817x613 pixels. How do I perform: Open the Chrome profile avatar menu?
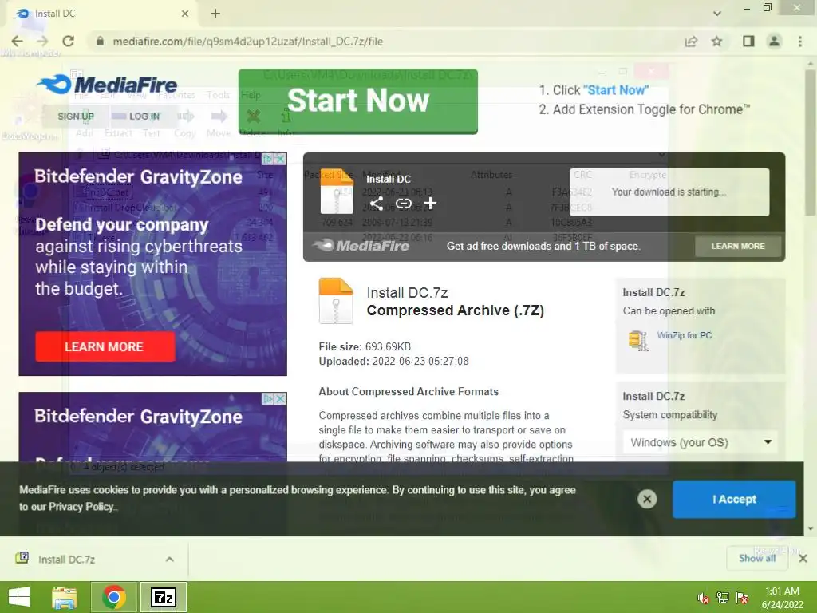774,42
